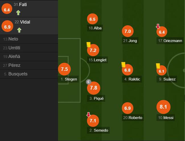The width and height of the screenshot is (185, 141).
Task: Click Rakitic's yellow card icon
Action: [124, 65]
